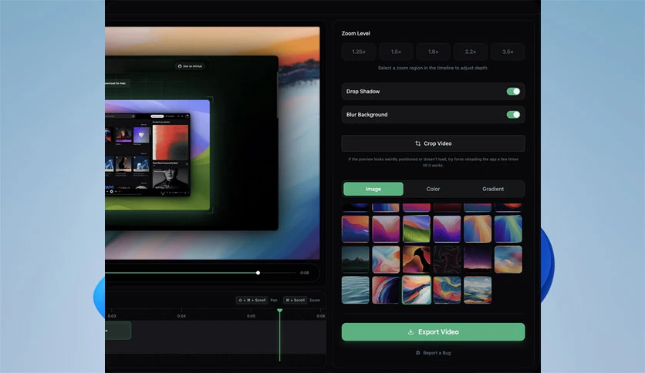645x373 pixels.
Task: Select the violet-purple valley wallpaper
Action: coord(447,229)
